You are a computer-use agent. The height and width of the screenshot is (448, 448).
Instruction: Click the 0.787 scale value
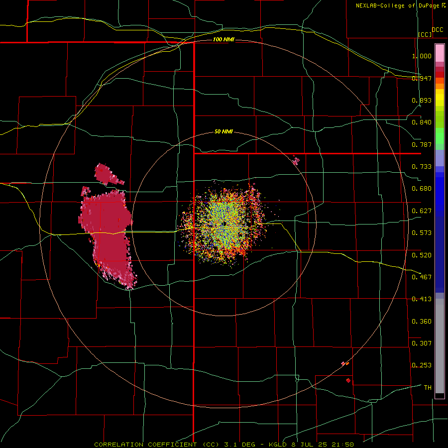click(422, 144)
